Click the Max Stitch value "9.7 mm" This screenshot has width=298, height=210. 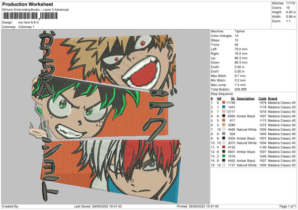pyautogui.click(x=240, y=76)
